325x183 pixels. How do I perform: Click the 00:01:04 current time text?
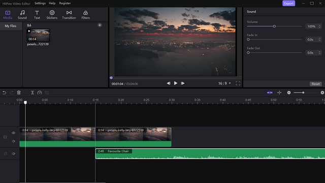click(x=117, y=84)
